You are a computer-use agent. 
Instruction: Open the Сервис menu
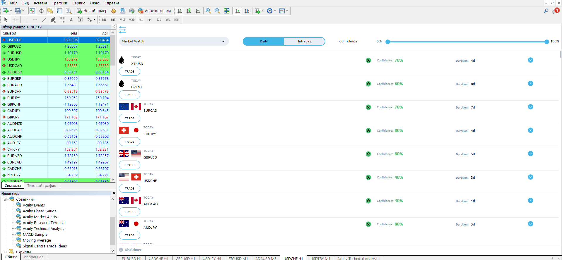(78, 3)
